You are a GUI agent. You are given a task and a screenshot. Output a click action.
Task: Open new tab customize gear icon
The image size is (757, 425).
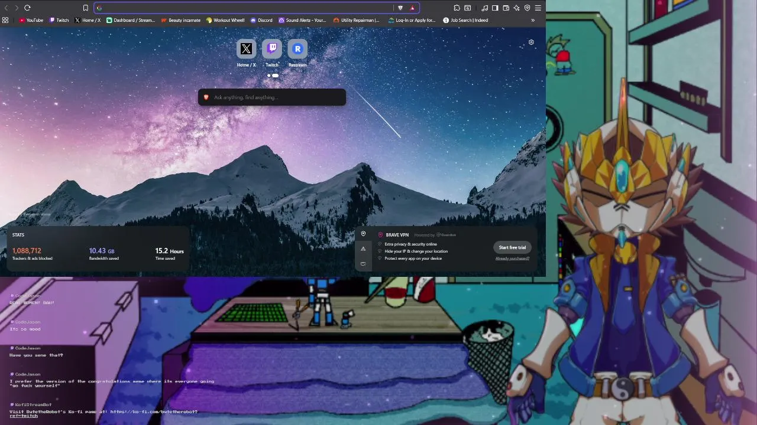tap(531, 42)
